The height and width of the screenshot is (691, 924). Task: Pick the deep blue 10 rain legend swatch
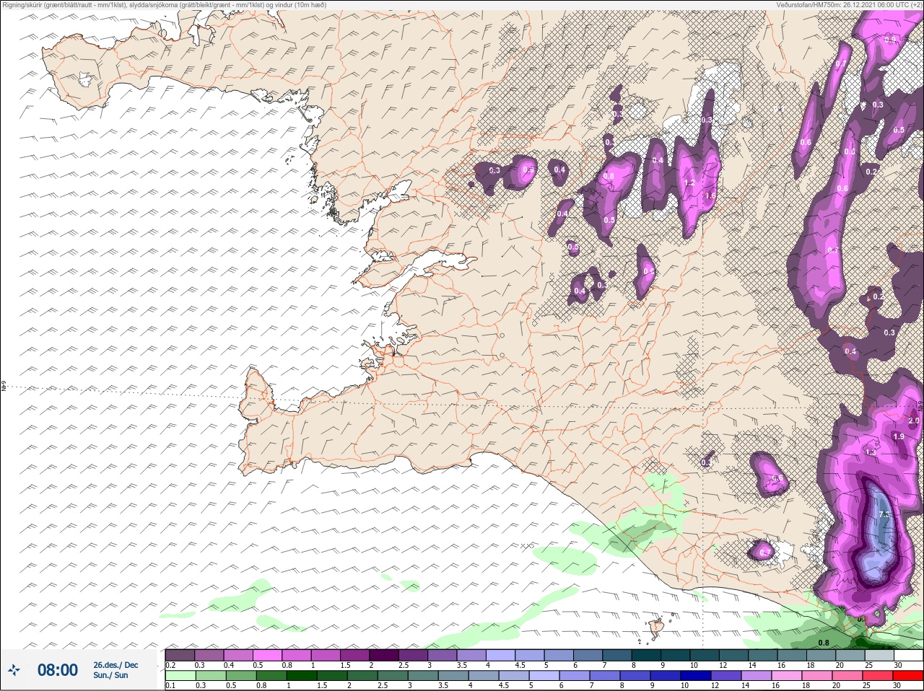[x=696, y=675]
